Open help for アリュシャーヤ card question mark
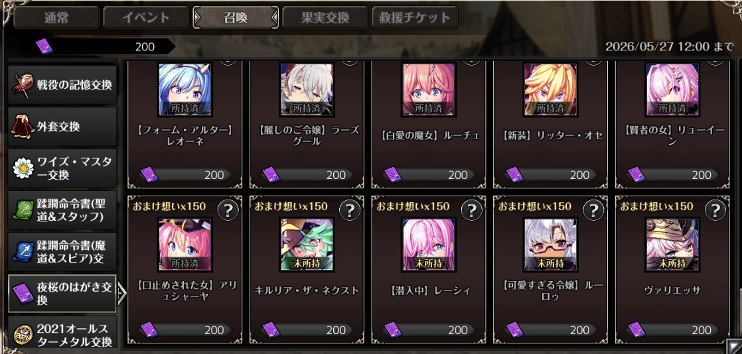 pos(228,210)
